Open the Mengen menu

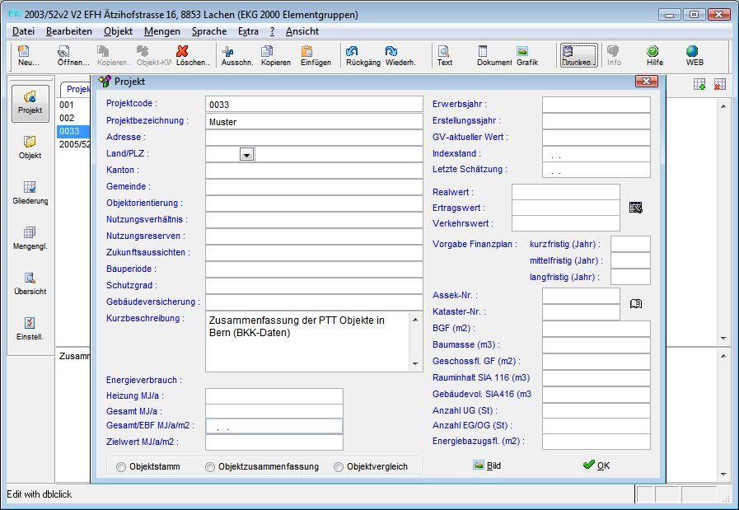(x=162, y=31)
